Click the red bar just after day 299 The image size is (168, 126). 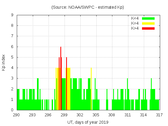(66, 84)
